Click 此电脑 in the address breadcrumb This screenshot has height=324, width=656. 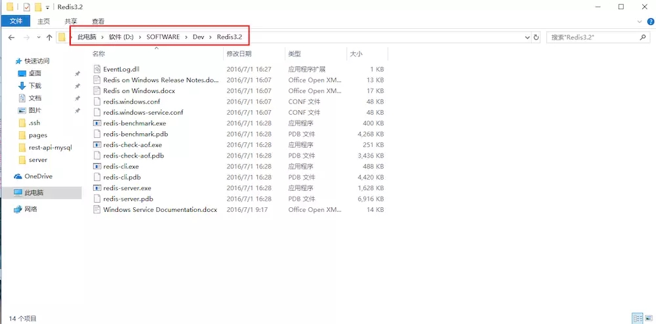point(87,37)
